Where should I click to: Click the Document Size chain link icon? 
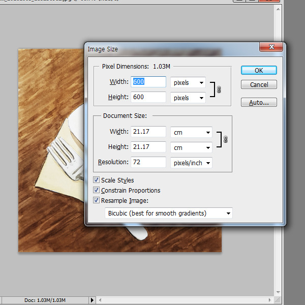pyautogui.click(x=225, y=139)
